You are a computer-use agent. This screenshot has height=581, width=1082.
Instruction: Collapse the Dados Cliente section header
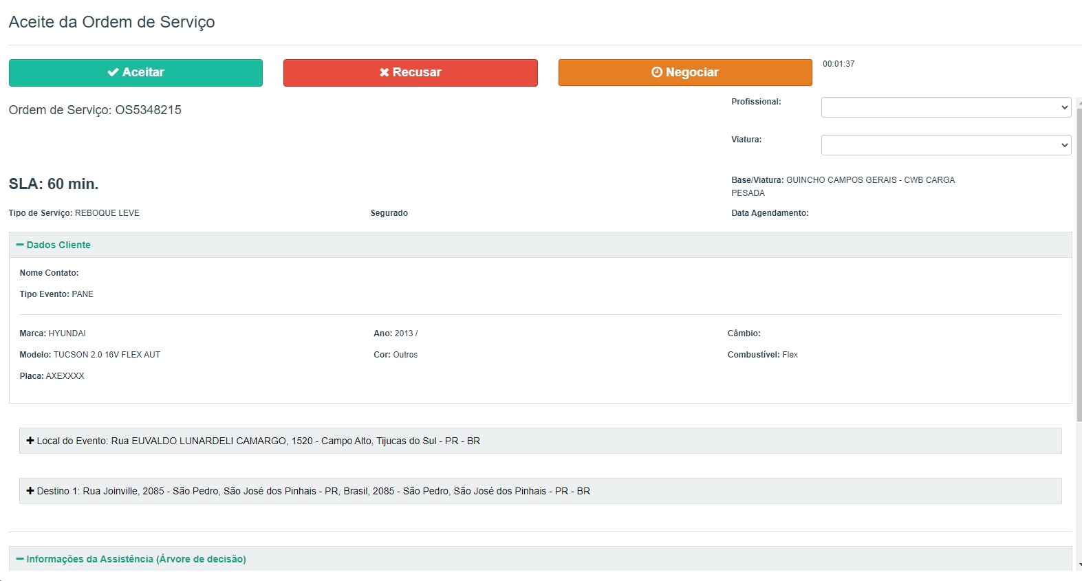coord(58,245)
